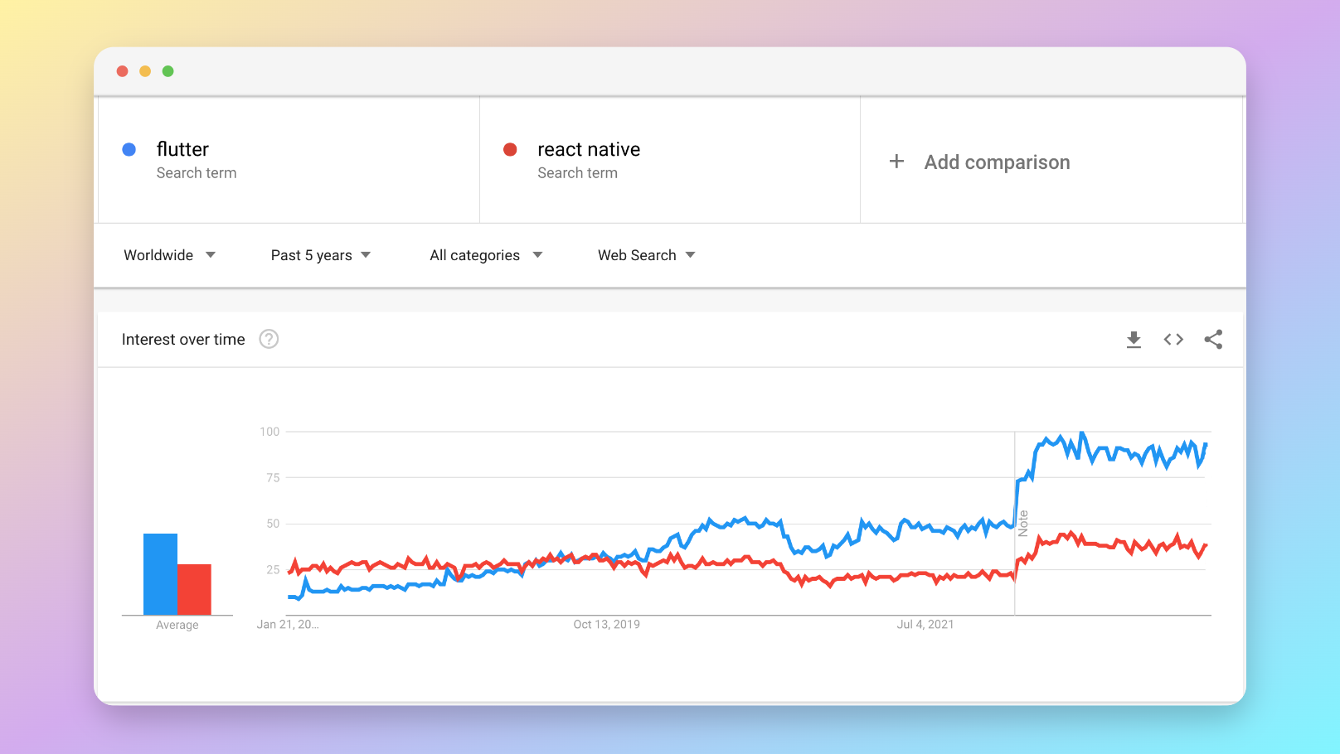The height and width of the screenshot is (754, 1340).
Task: Add a new comparison term
Action: point(997,162)
